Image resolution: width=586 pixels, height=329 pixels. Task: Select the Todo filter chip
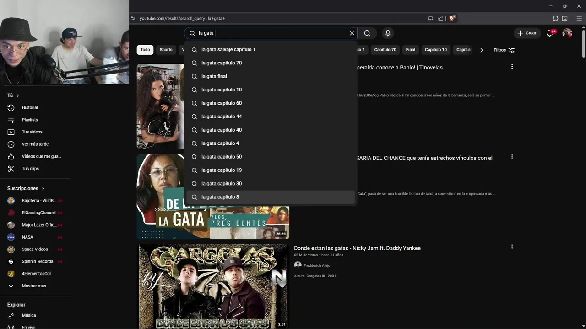coord(145,50)
